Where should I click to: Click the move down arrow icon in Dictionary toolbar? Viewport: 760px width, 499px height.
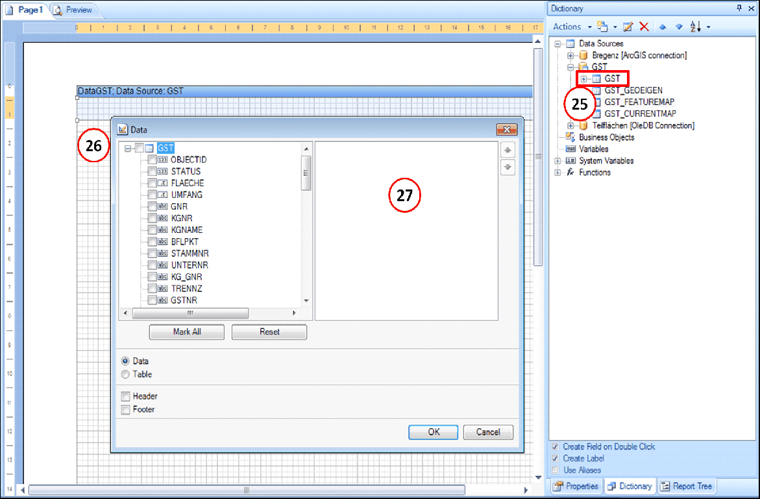pos(678,27)
